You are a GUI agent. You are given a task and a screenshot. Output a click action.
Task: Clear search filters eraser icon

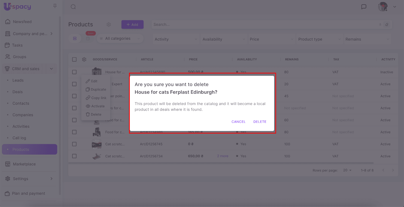tap(387, 24)
